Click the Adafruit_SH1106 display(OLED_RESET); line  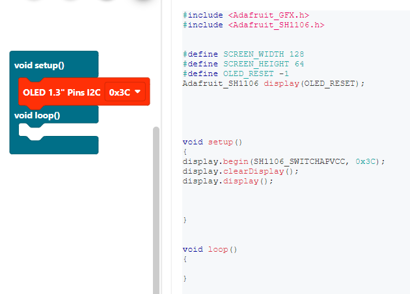pyautogui.click(x=273, y=83)
